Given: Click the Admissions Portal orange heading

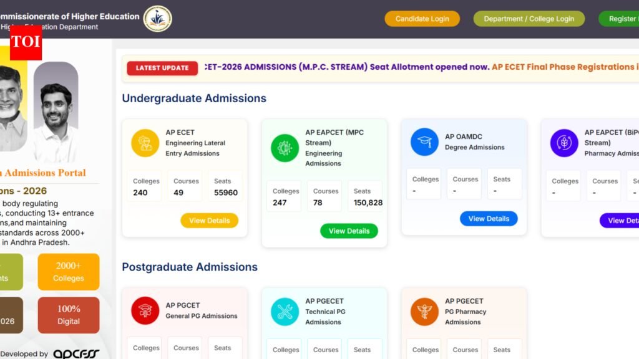Looking at the screenshot, I should pyautogui.click(x=44, y=173).
